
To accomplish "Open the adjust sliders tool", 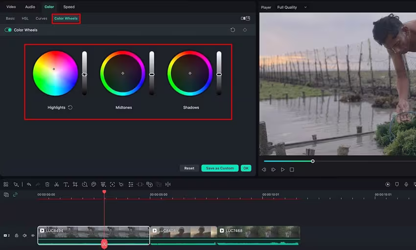I will 131,184.
